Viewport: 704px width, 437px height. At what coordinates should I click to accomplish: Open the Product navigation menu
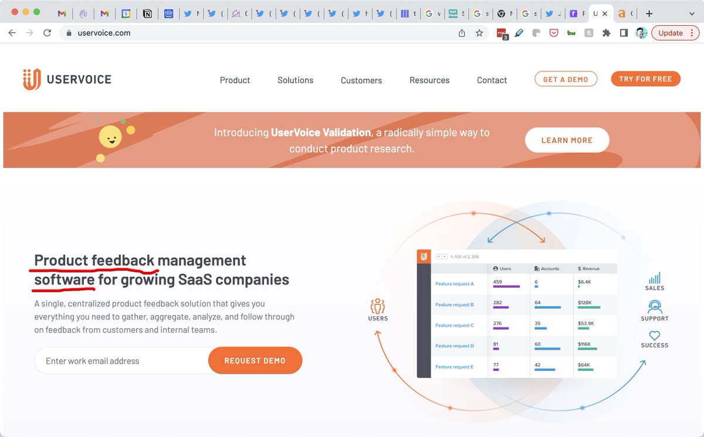tap(235, 80)
